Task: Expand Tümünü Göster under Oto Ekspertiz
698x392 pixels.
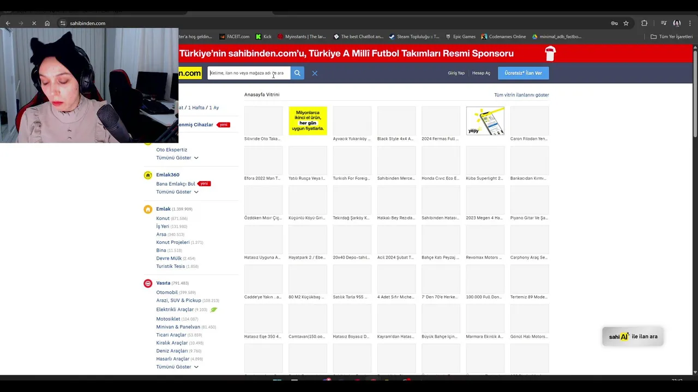Action: 177,158
